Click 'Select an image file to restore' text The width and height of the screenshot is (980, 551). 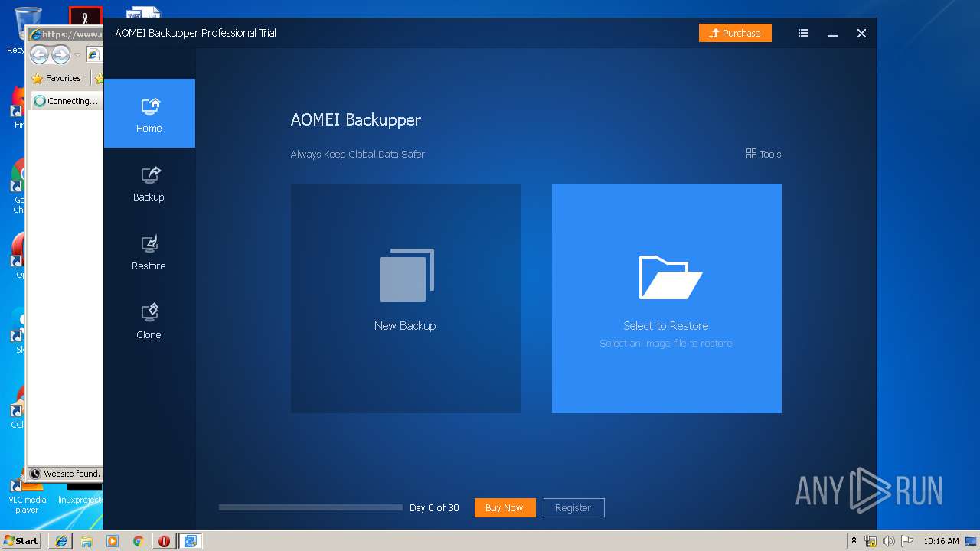666,343
